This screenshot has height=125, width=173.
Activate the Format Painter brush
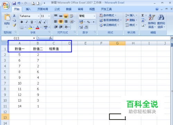click(14, 25)
